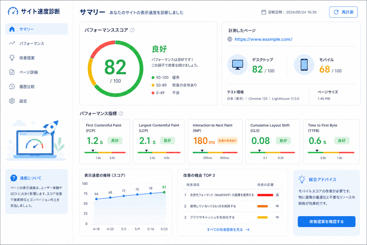Click the 0-49 不良 legend entry

click(166, 93)
